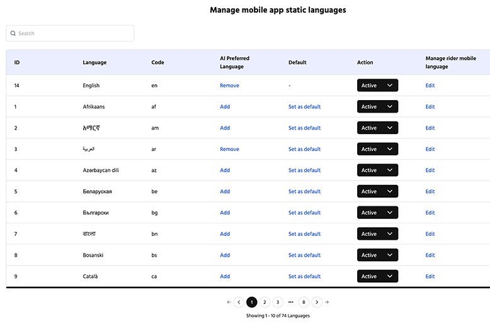
Task: Add Català as AI preferred
Action: (x=225, y=276)
